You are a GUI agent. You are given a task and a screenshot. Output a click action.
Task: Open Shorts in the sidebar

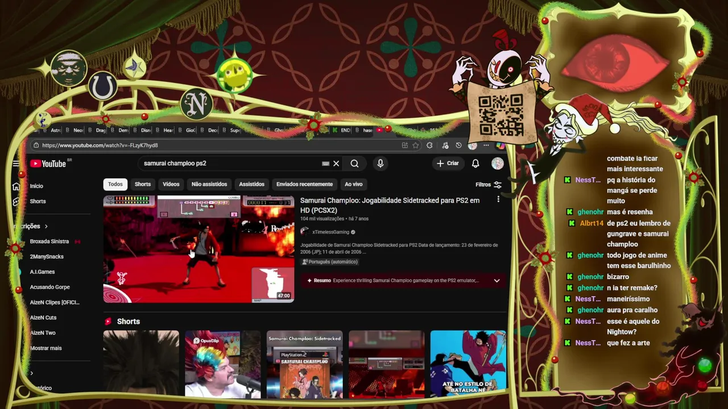tap(38, 201)
